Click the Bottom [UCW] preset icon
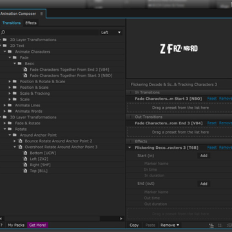 coord(25,153)
